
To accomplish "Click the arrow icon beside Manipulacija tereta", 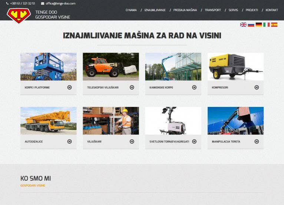I will 257,141.
